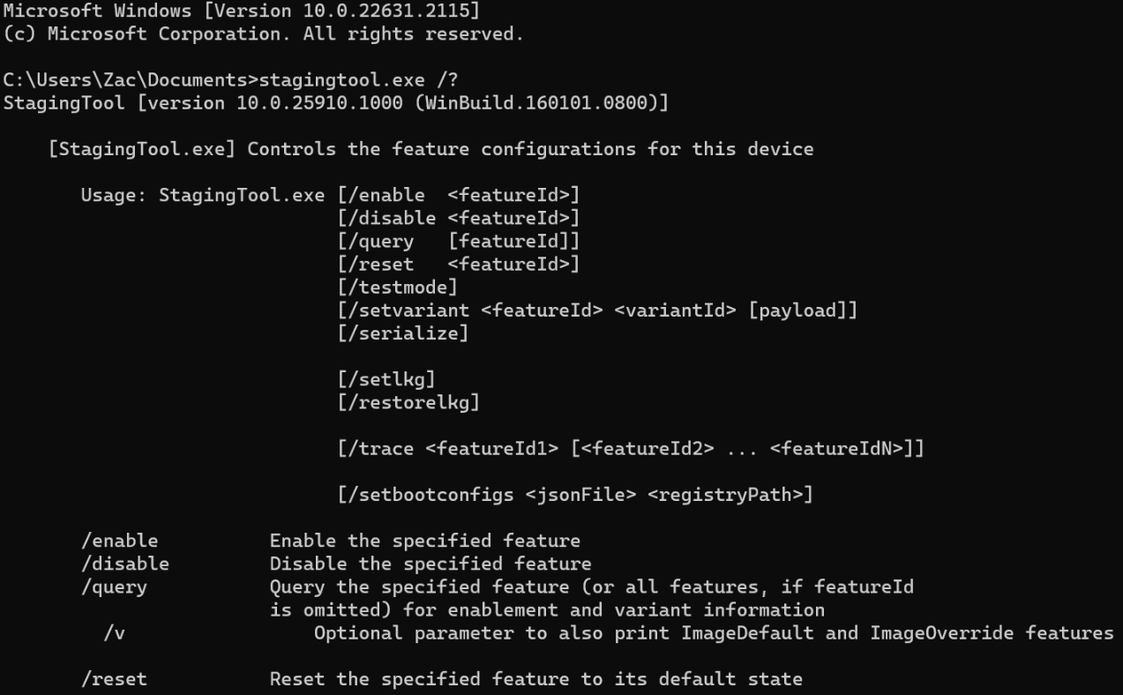The height and width of the screenshot is (695, 1123).
Task: Click the /v optional parameter description
Action: tap(714, 633)
